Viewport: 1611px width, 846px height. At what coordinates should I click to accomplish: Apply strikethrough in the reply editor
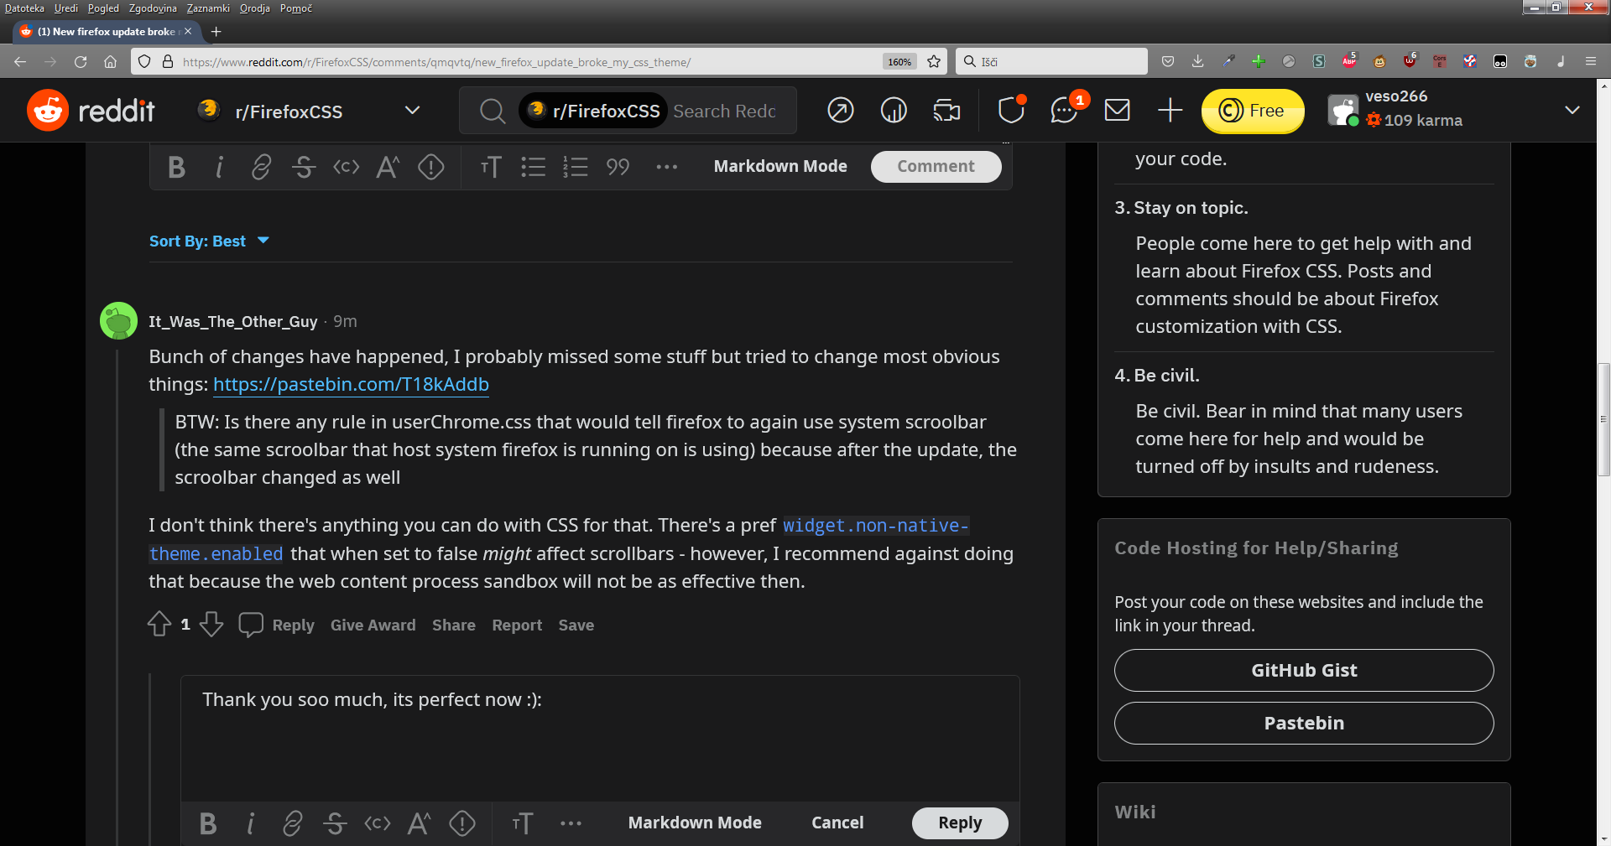(335, 823)
